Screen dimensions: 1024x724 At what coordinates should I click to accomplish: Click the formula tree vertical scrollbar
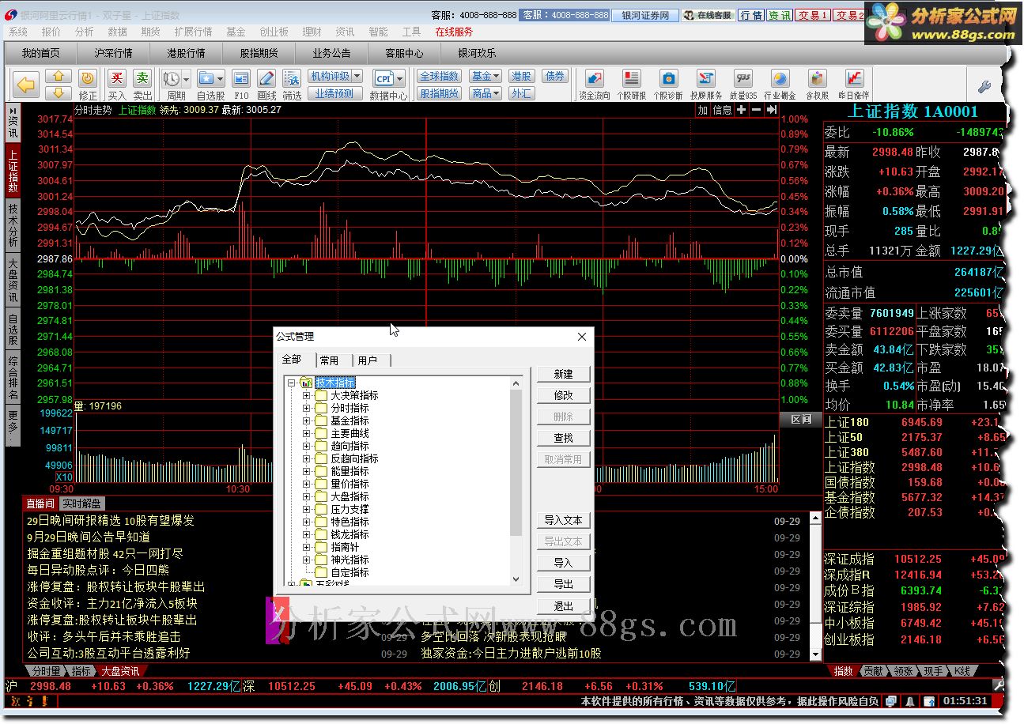coord(516,481)
